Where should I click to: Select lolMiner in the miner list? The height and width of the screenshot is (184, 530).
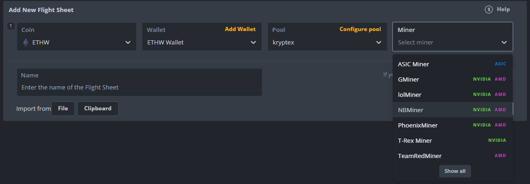coord(453,95)
